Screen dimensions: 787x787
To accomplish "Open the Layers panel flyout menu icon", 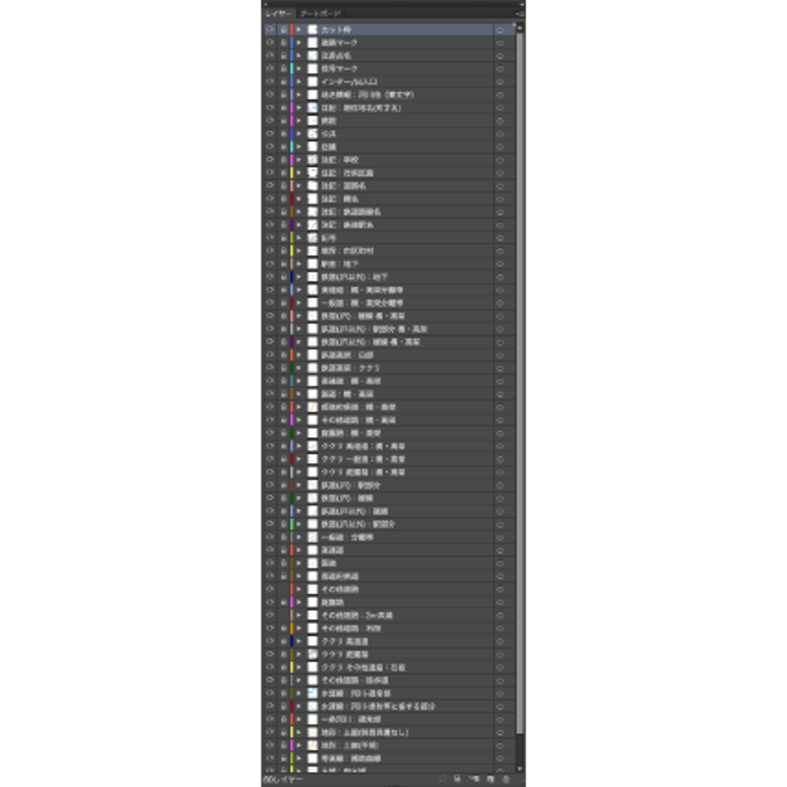I will (x=520, y=14).
